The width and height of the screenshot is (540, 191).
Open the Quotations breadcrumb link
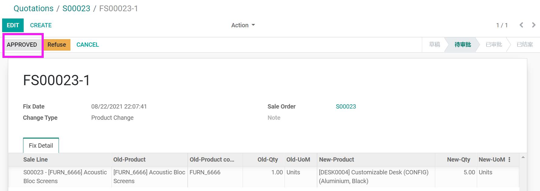(33, 8)
